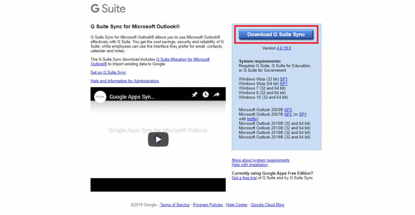415x215 pixels.
Task: Click Get a free trial link
Action: (244, 178)
